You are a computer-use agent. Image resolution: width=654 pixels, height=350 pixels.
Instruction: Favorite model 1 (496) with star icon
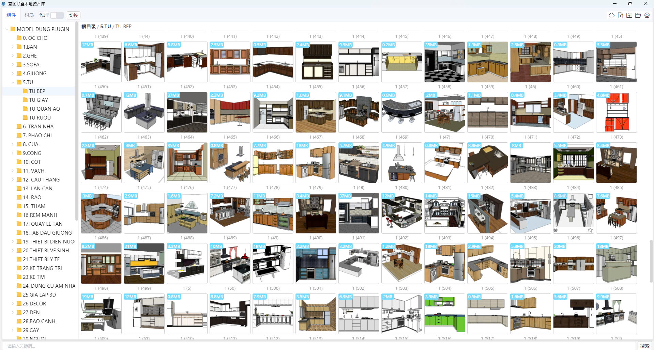[590, 230]
